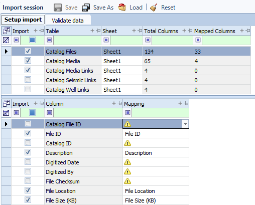The height and width of the screenshot is (205, 255).
Task: Open the filter operator for the Mapping column
Action: tap(127, 113)
